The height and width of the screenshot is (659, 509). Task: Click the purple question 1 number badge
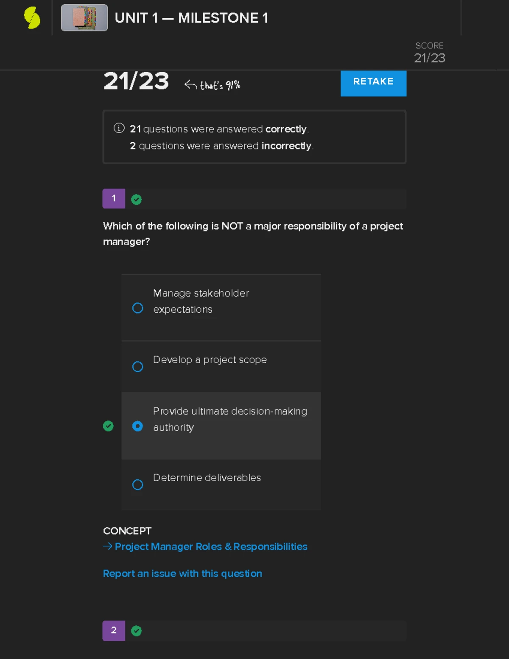click(113, 198)
